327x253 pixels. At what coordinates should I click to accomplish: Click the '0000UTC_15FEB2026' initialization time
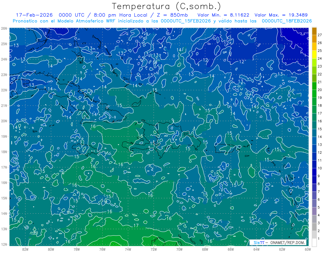tap(186, 21)
